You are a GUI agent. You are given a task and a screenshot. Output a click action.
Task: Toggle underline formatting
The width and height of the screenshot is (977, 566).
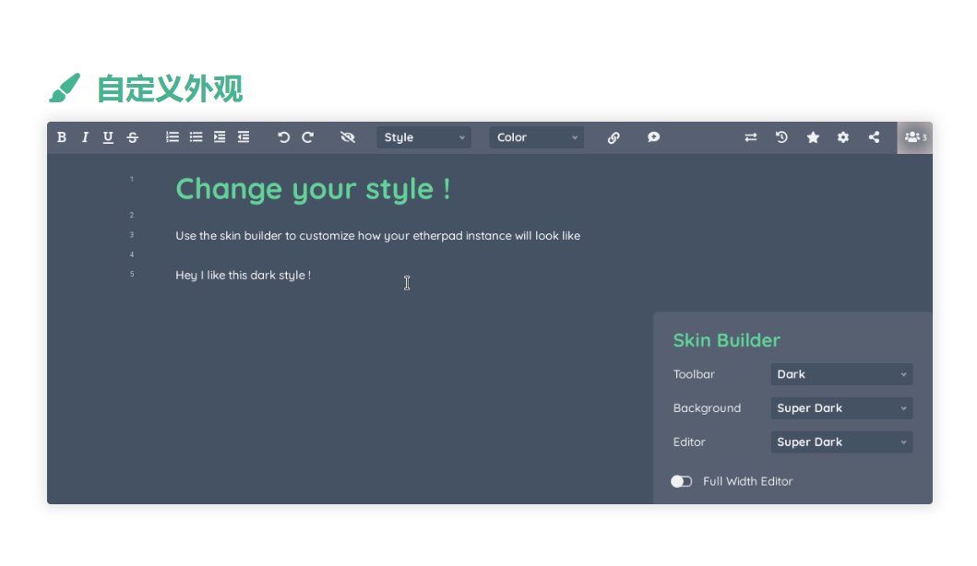(108, 137)
